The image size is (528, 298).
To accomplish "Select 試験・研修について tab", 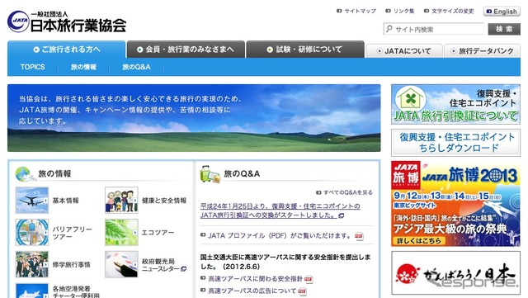I will [305, 50].
